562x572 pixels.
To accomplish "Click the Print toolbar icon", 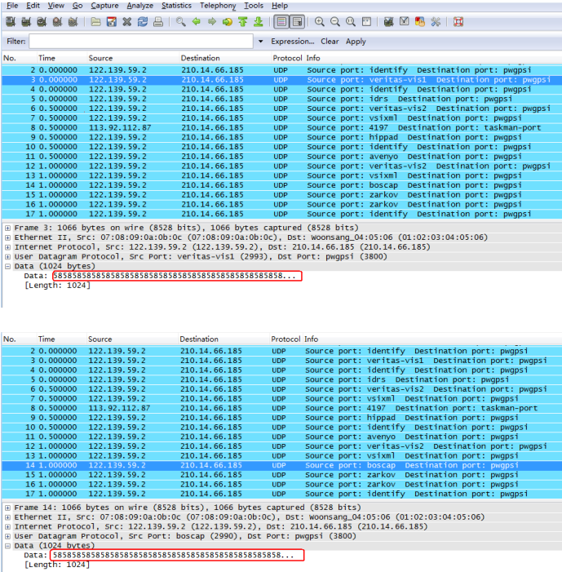I will (157, 22).
